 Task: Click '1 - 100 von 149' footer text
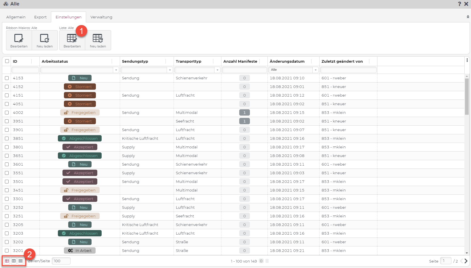pyautogui.click(x=244, y=261)
